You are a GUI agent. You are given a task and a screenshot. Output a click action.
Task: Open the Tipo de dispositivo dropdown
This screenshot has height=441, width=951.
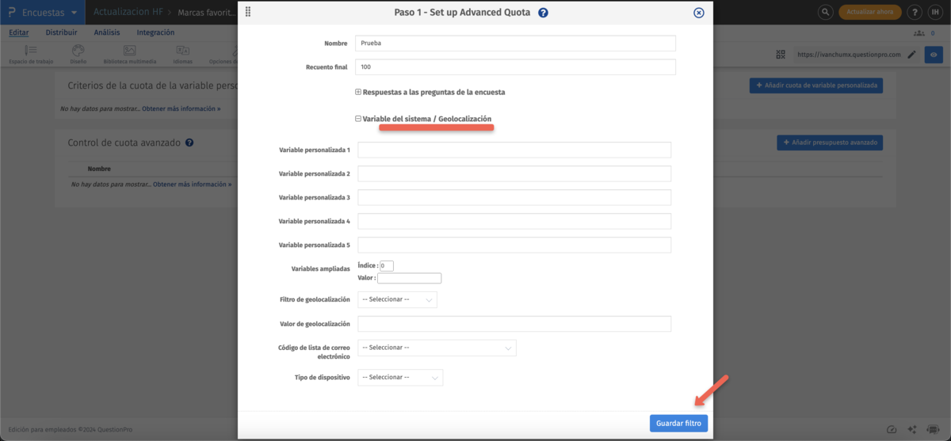[x=400, y=378]
